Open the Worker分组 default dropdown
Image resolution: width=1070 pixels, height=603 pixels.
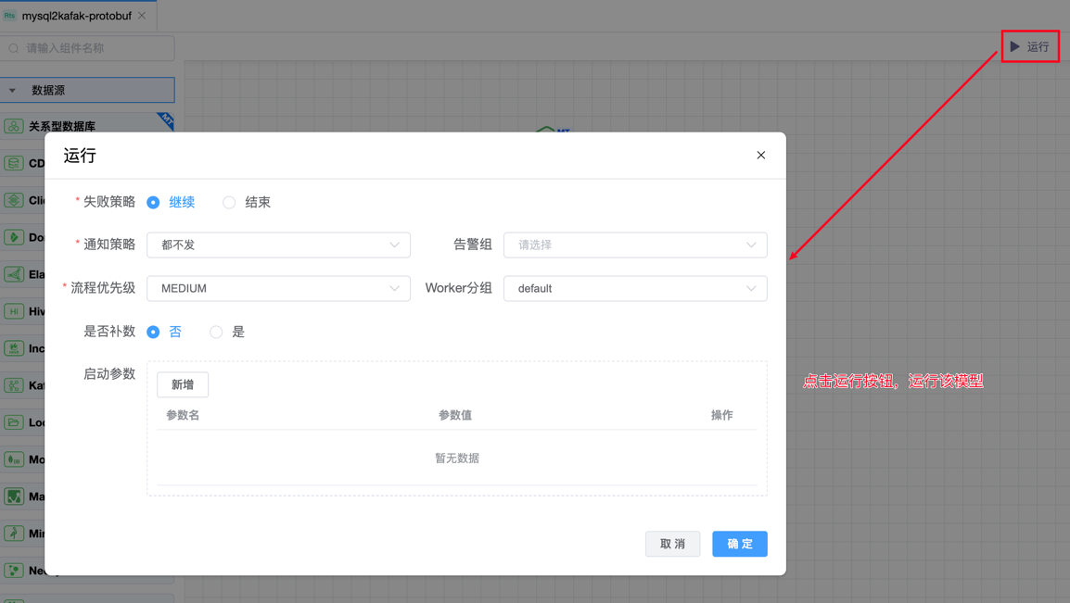635,289
